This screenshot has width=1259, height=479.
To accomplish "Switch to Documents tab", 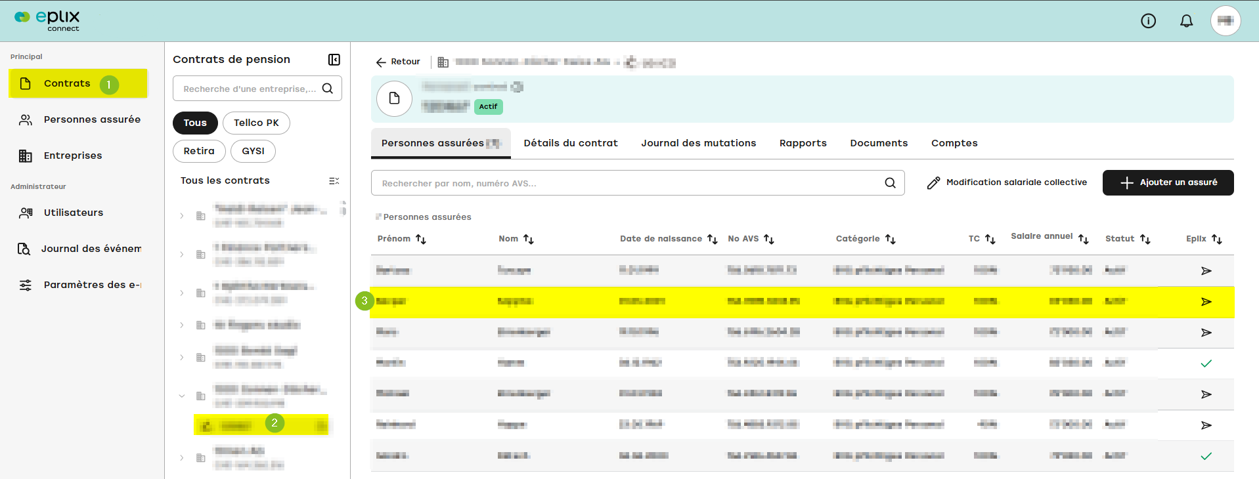I will pyautogui.click(x=879, y=143).
